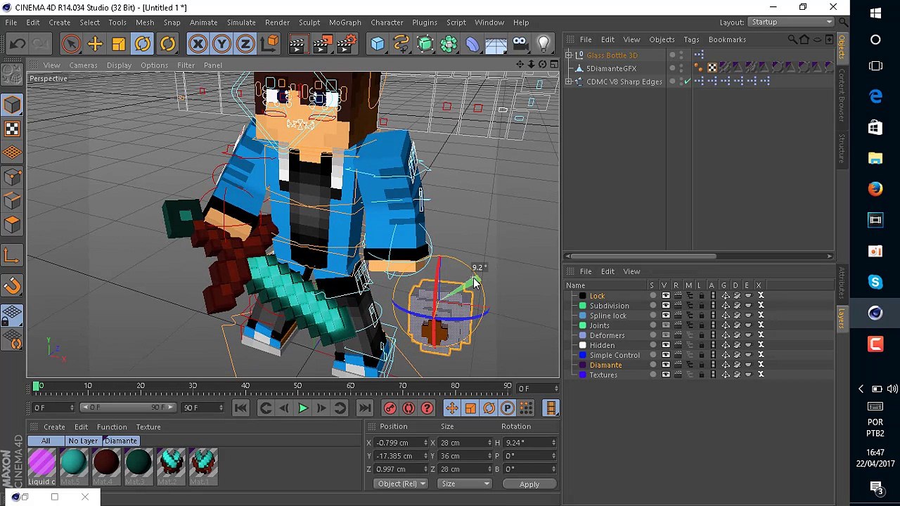Maximize the viewport with the toggle icon
This screenshot has height=506, width=900.
tap(554, 65)
